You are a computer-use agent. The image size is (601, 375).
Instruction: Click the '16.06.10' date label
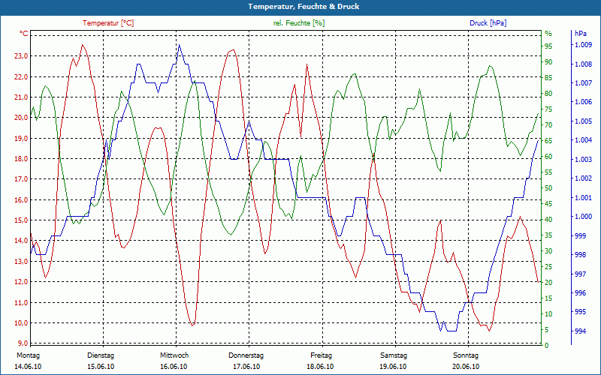[x=174, y=367]
